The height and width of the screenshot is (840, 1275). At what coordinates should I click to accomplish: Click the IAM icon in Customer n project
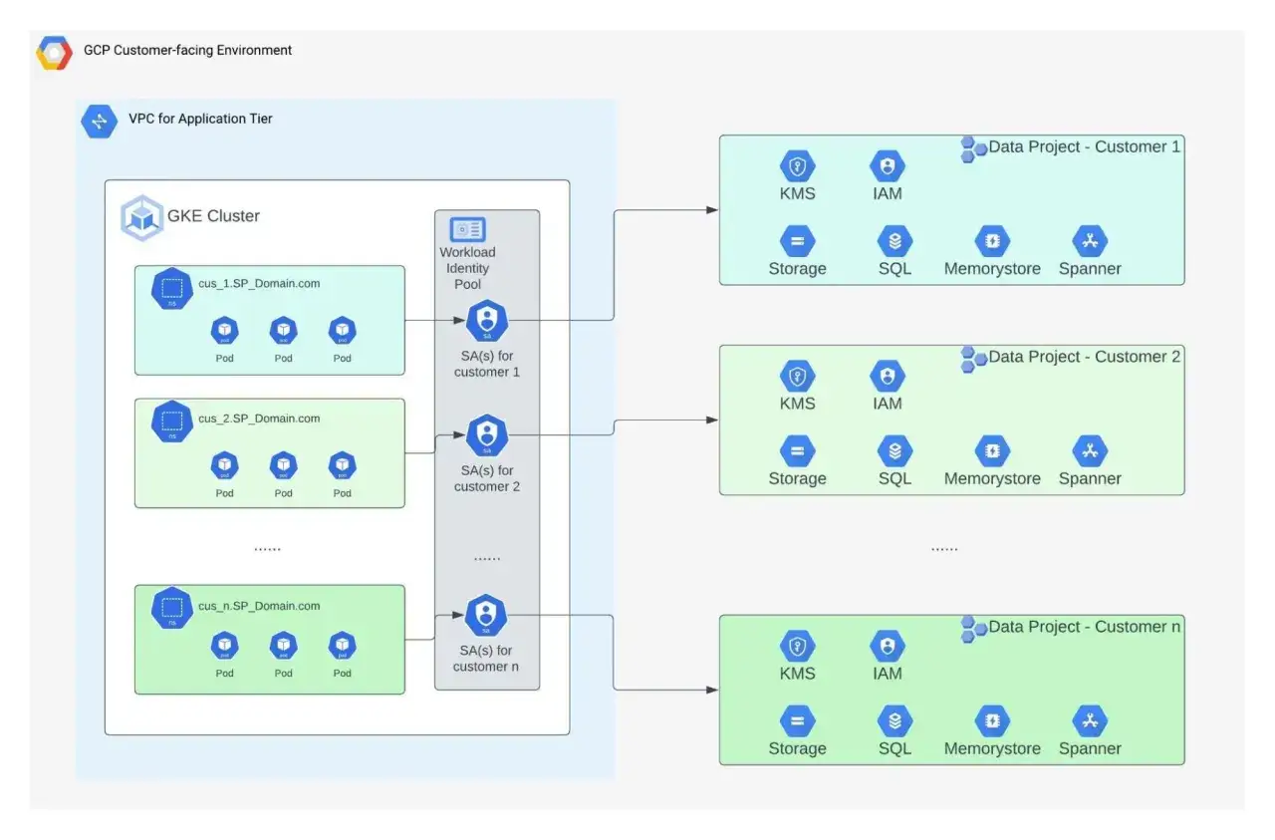pos(887,646)
